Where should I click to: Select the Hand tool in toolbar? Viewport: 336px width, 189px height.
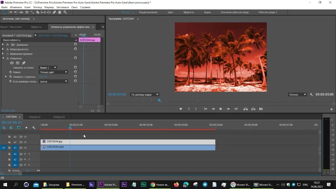(60, 12)
